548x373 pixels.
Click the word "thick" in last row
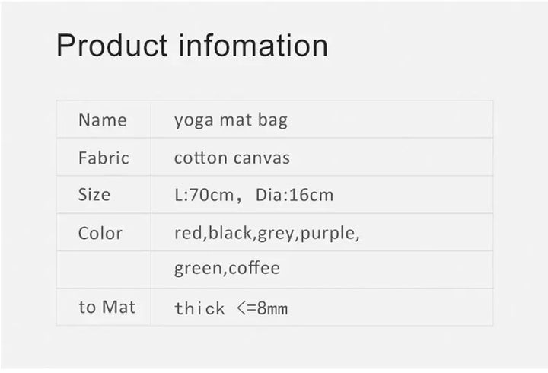tap(199, 308)
